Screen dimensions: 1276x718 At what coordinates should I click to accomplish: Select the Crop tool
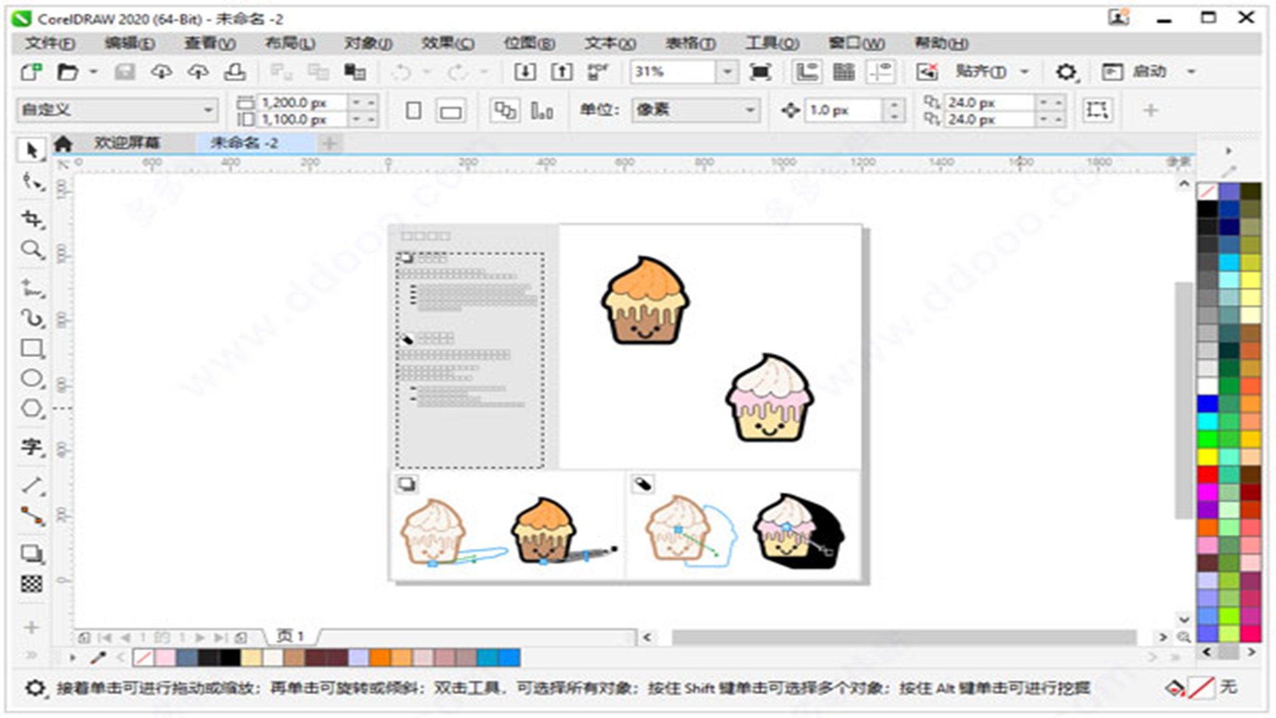point(31,219)
